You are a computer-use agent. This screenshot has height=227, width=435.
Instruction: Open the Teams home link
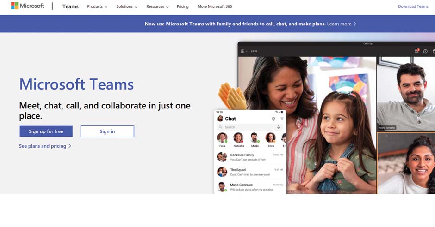(x=70, y=6)
